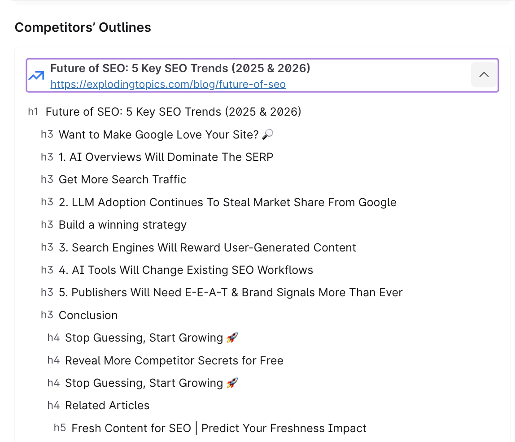Click 'Reveal More Competitor Secrets for Free' heading
Screen dimensions: 515x442
(x=174, y=360)
